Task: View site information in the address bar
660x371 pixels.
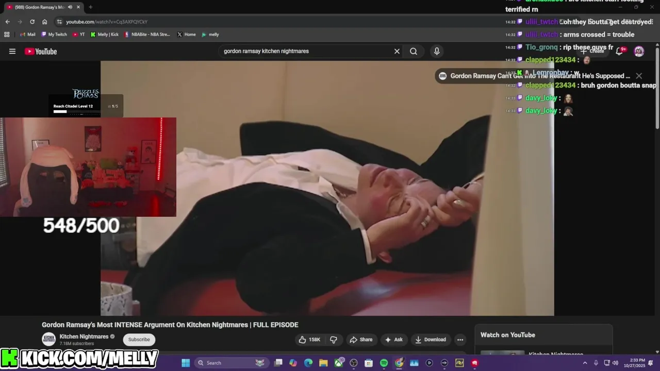Action: (x=59, y=22)
